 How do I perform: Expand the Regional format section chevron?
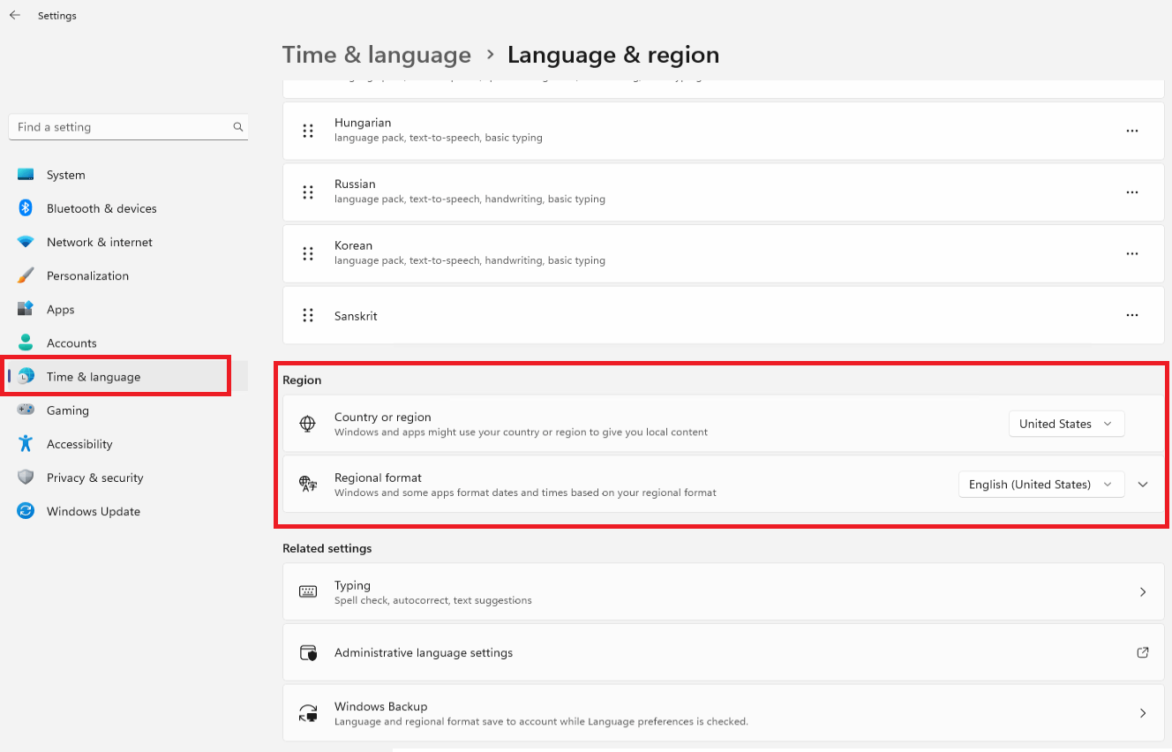(1143, 484)
